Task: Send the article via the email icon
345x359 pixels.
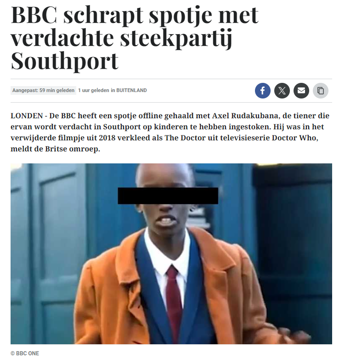Action: [301, 90]
